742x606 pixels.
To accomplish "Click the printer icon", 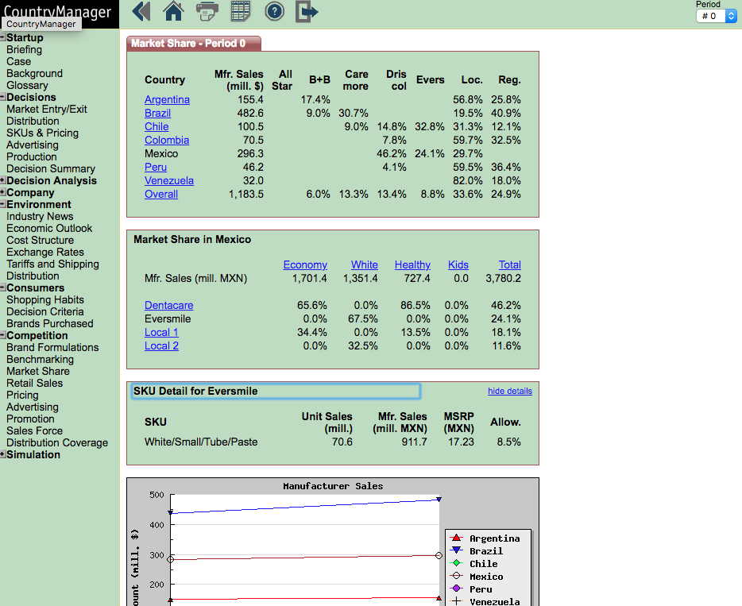I will pyautogui.click(x=207, y=11).
